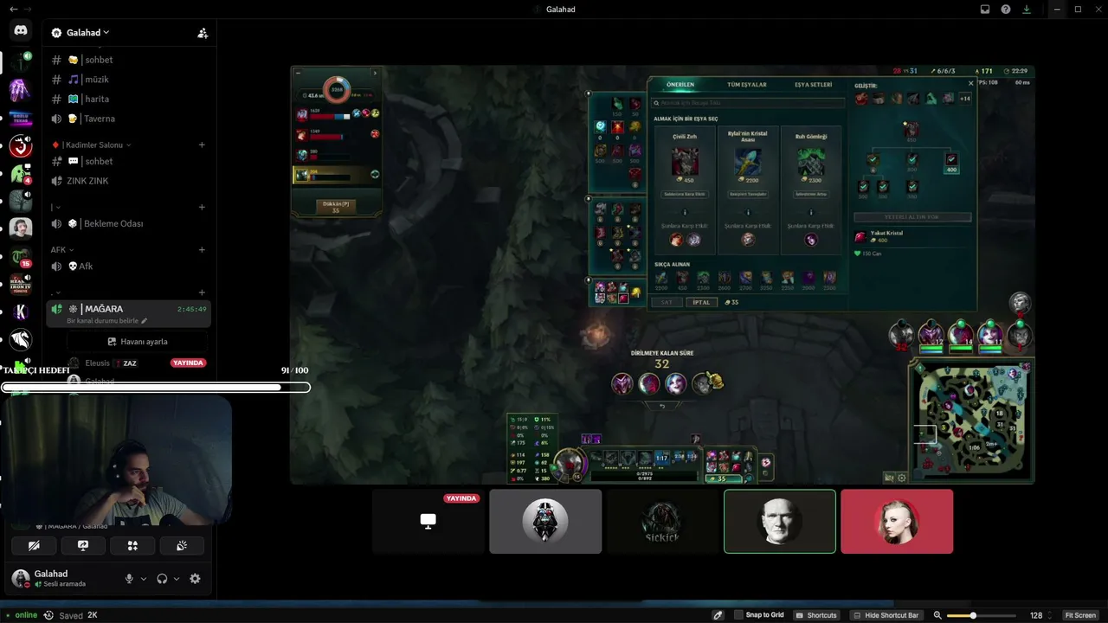The image size is (1108, 623).
Task: Click the İPTAL button in shop
Action: (x=701, y=302)
